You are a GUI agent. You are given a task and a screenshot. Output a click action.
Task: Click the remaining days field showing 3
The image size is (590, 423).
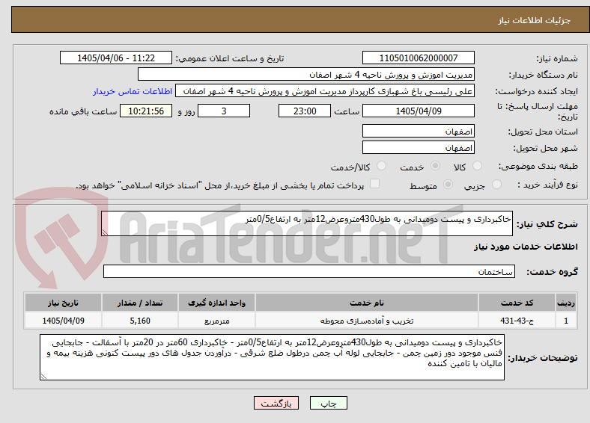coord(224,111)
